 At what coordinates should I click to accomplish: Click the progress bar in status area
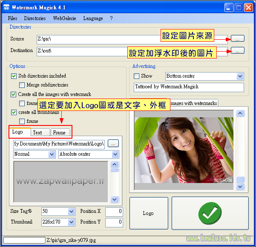[24, 240]
